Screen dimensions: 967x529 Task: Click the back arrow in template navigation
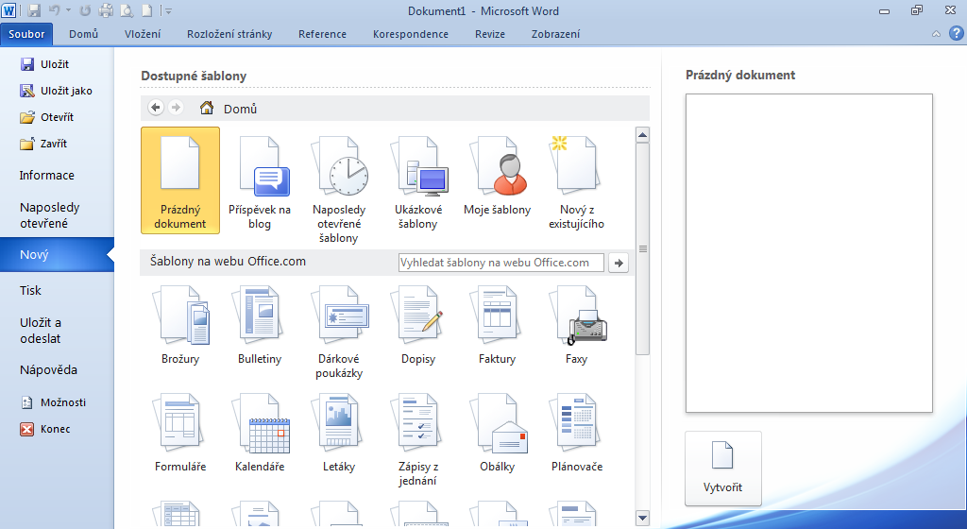156,108
